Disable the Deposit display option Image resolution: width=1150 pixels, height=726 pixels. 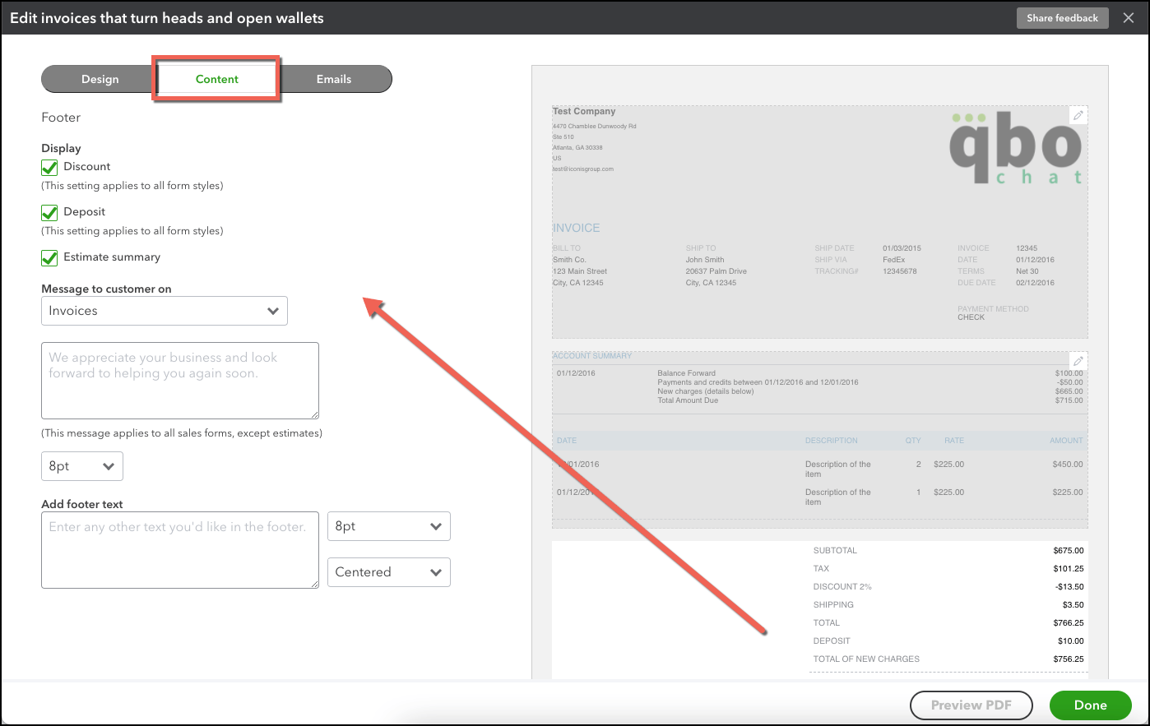49,211
